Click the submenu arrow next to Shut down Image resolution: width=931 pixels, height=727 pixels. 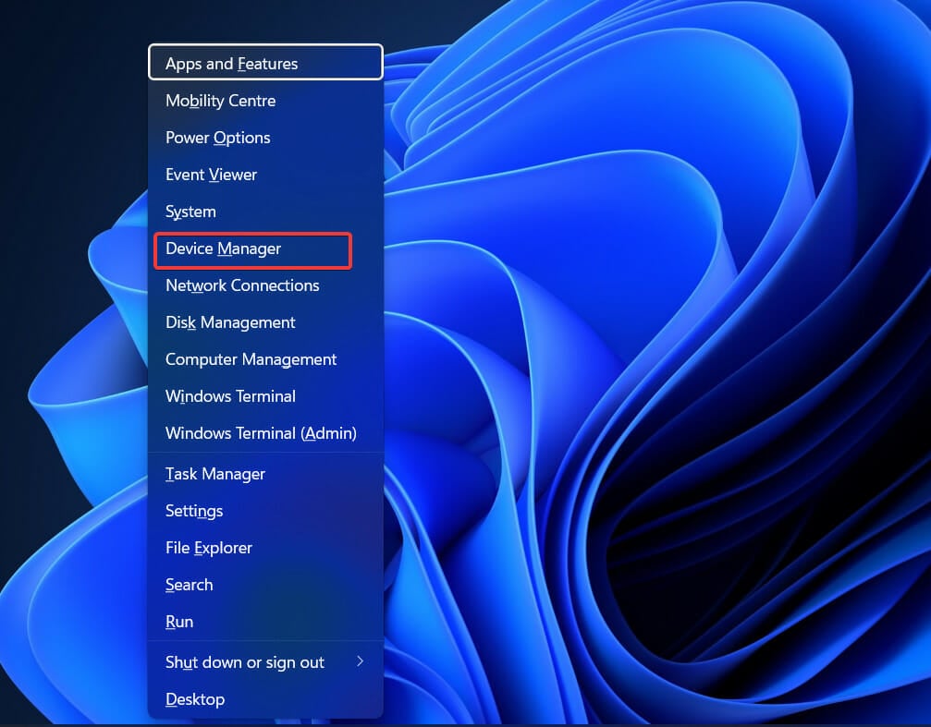click(361, 662)
